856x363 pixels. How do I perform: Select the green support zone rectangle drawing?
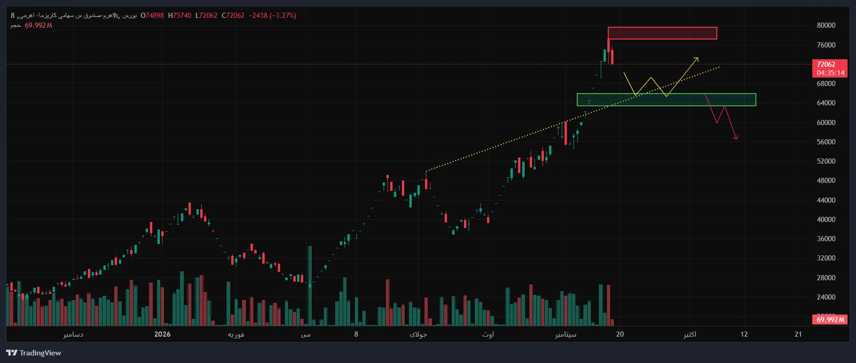coord(667,100)
